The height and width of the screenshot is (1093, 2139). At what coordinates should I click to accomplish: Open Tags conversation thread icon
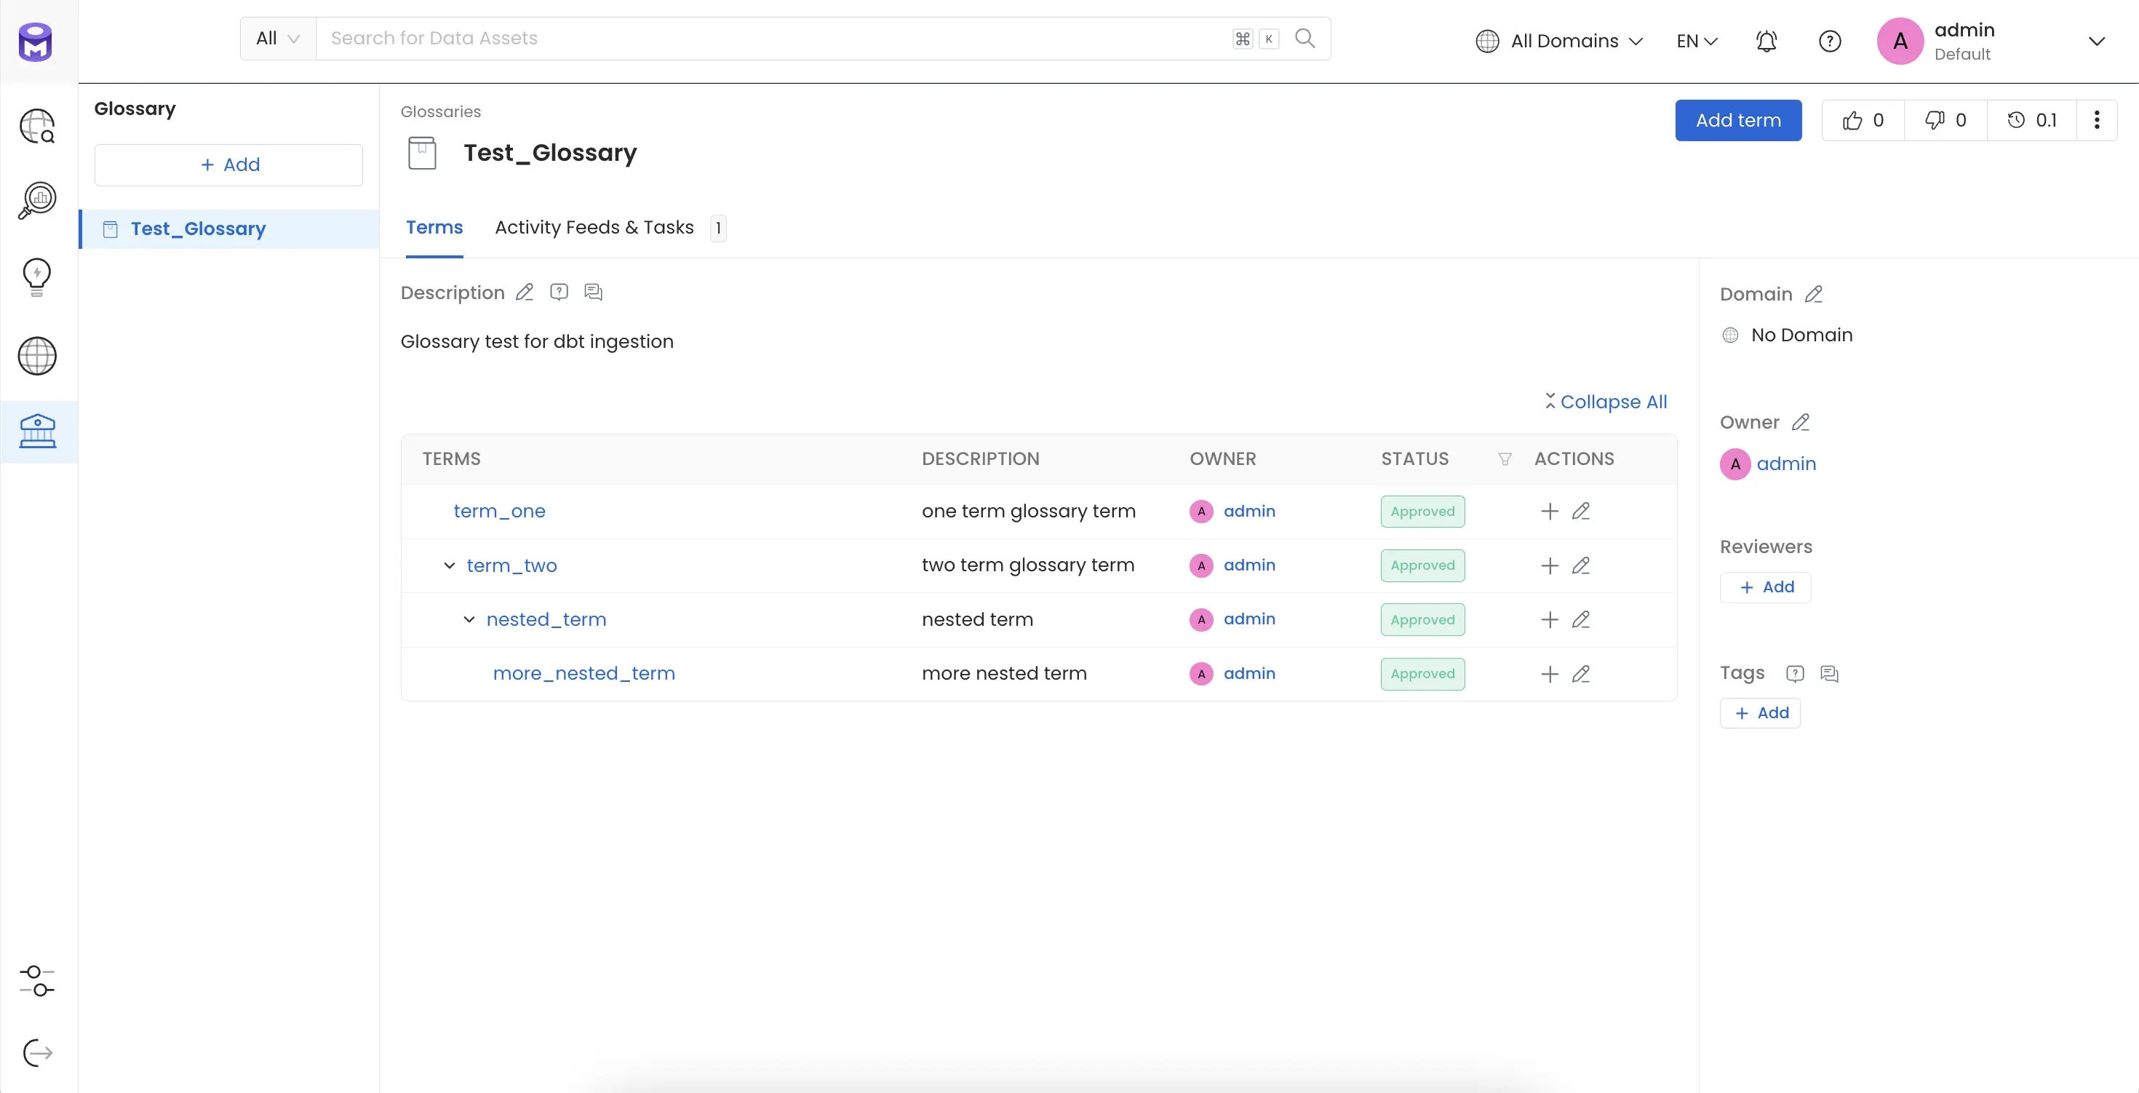(1829, 674)
